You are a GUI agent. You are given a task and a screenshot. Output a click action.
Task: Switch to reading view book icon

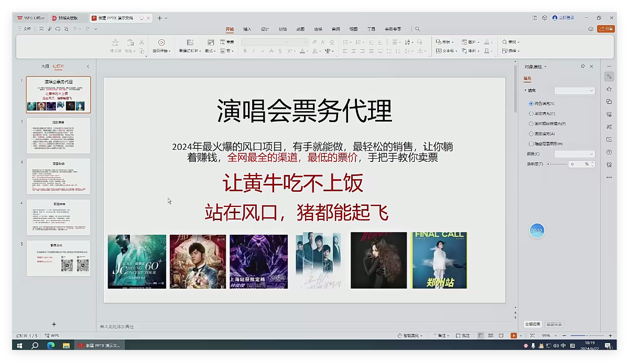(x=501, y=335)
